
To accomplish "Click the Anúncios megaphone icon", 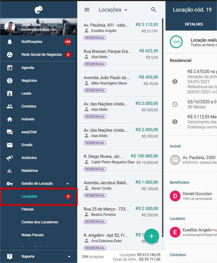I will pos(10,158).
